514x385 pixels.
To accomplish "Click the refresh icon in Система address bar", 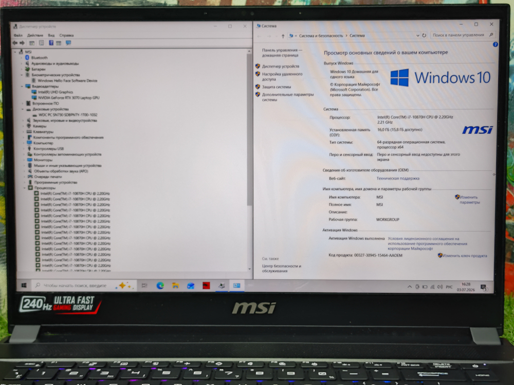I will coord(424,35).
